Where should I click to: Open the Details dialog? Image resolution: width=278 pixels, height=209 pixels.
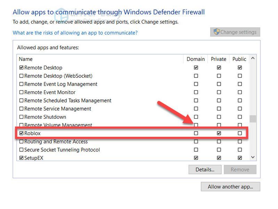[x=205, y=169]
